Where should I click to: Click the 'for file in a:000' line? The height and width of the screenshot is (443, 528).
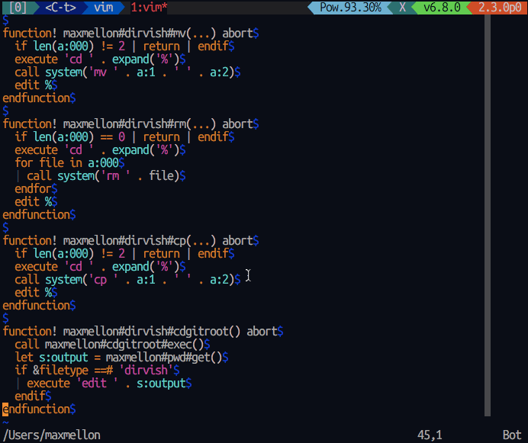(69, 163)
